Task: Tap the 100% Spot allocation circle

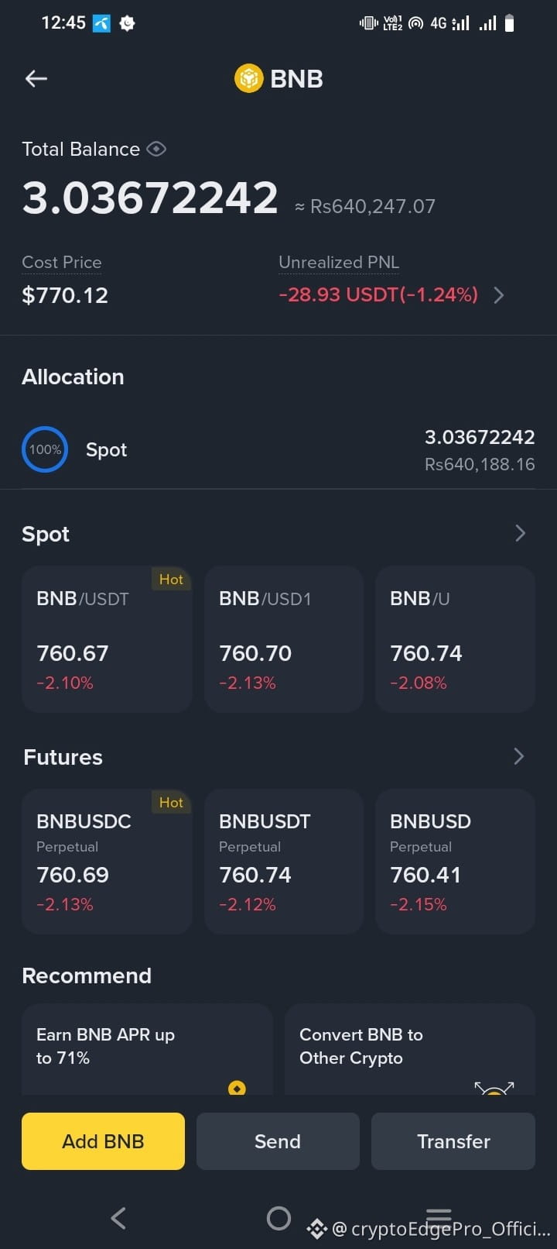Action: [x=45, y=449]
